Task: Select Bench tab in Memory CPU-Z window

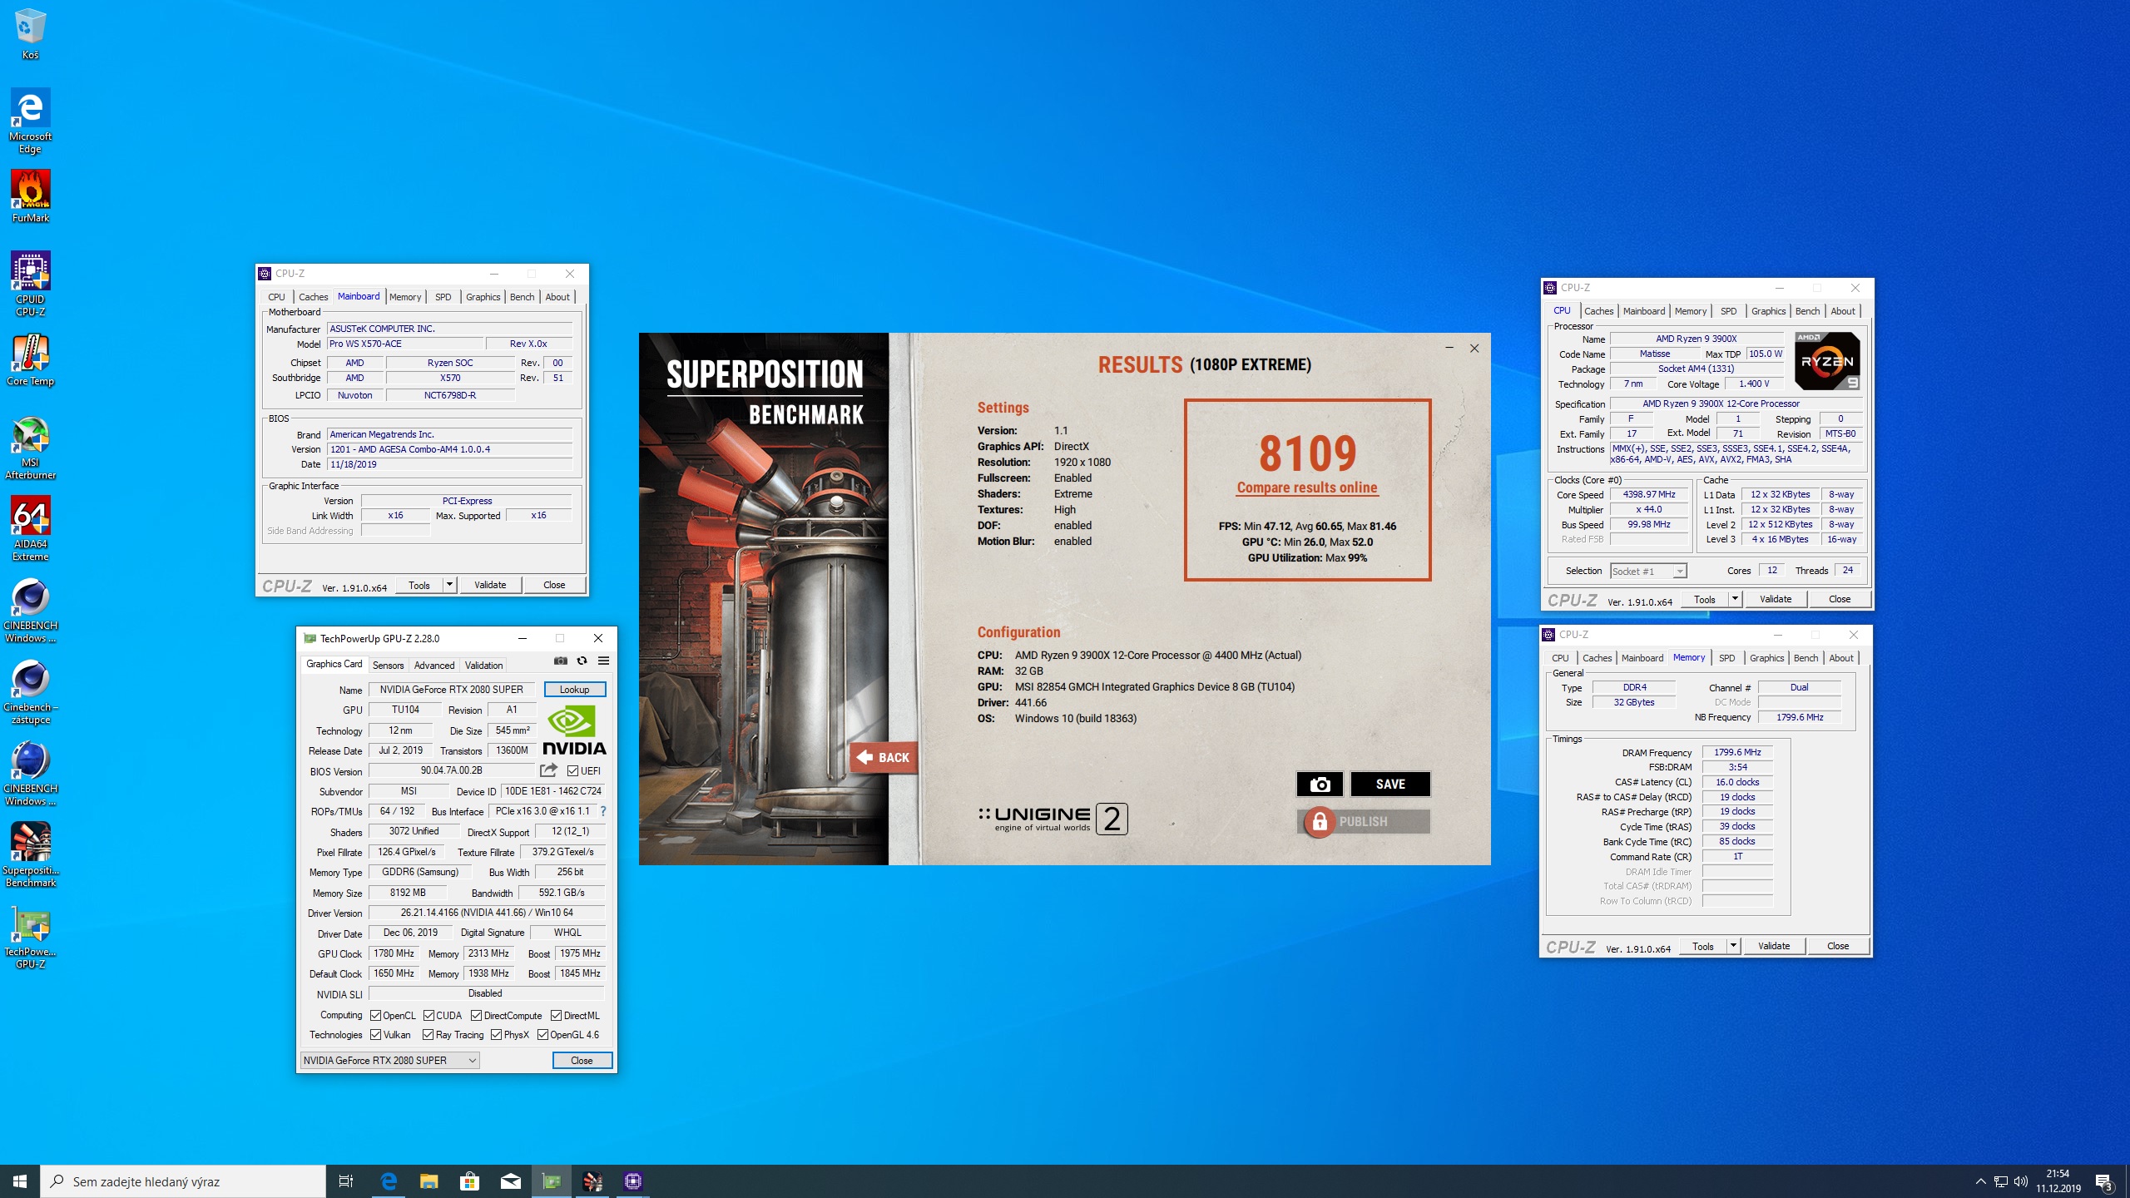Action: click(1806, 658)
